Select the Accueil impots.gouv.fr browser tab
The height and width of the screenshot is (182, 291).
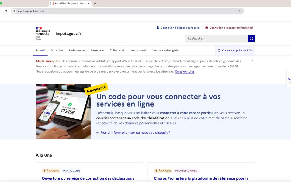pos(70,3)
